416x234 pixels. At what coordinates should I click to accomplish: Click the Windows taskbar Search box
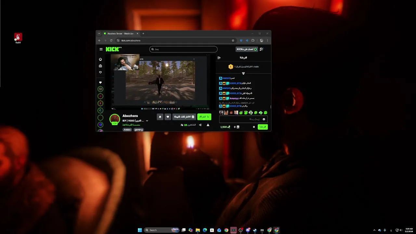pyautogui.click(x=162, y=230)
